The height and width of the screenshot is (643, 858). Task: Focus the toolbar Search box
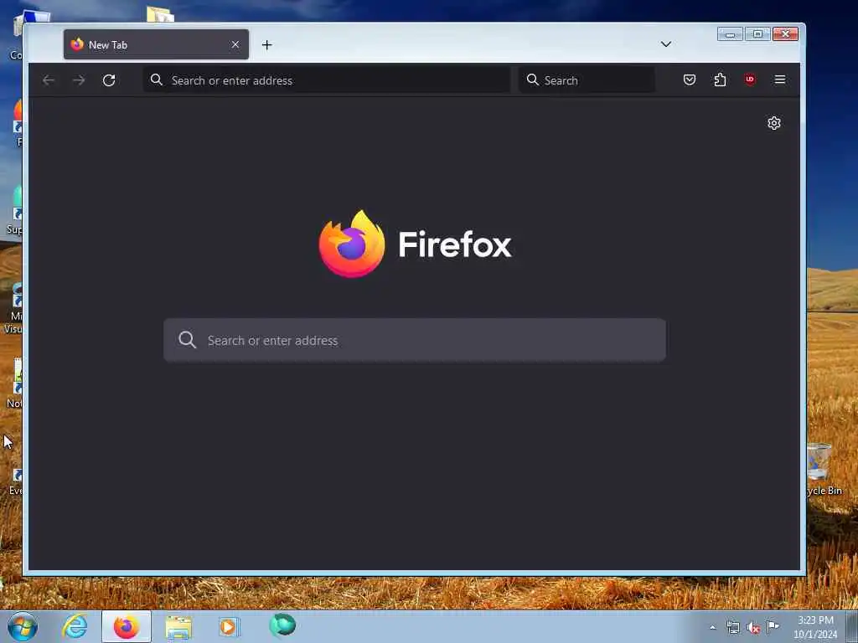587,80
